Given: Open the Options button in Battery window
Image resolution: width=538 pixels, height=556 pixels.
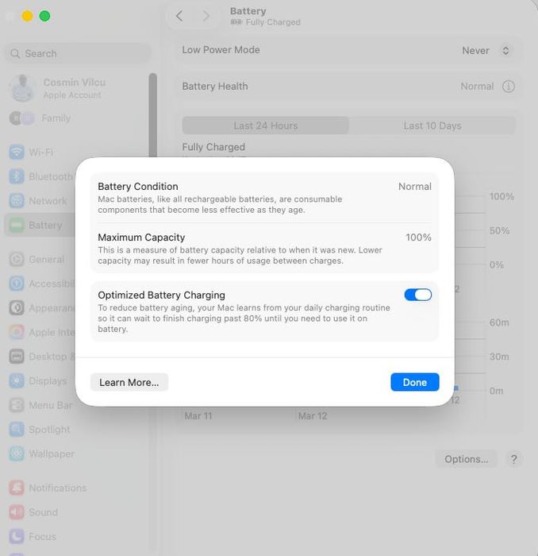Looking at the screenshot, I should point(466,459).
